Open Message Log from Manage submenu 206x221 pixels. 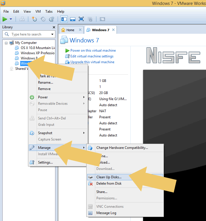(106, 213)
